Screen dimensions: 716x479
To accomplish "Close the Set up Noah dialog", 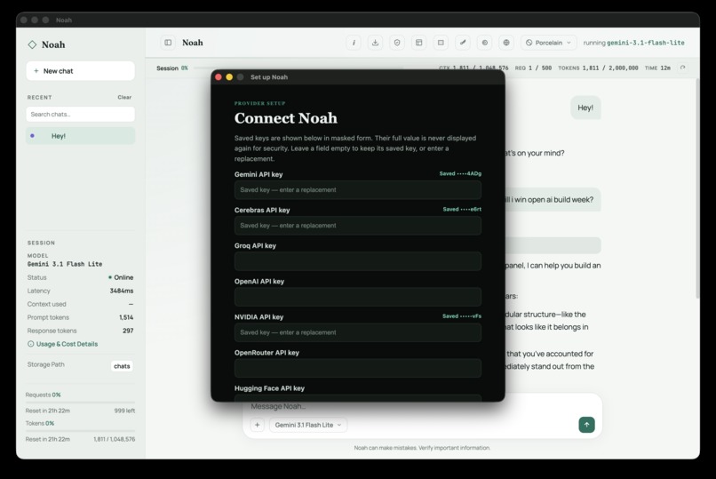I will click(219, 76).
